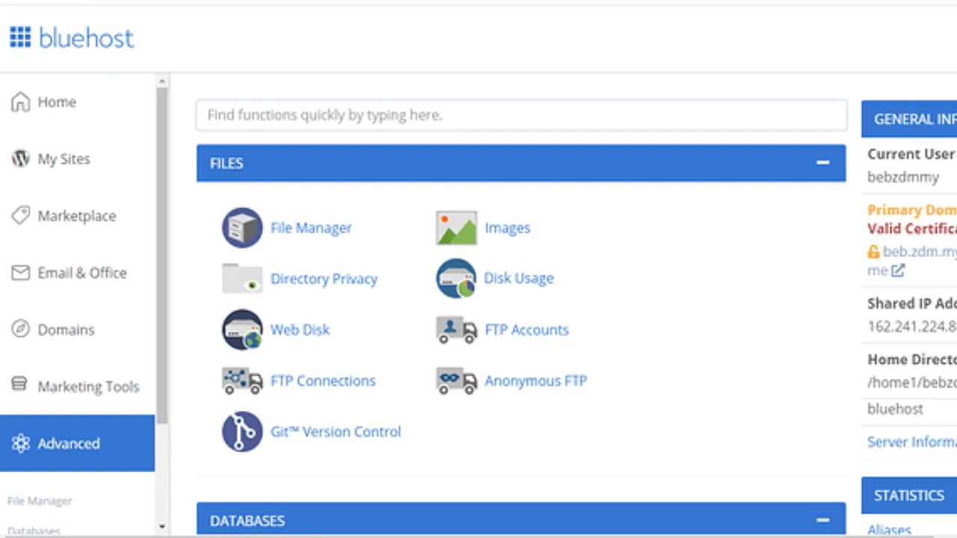Select the Bluehost logo icon

click(x=20, y=37)
